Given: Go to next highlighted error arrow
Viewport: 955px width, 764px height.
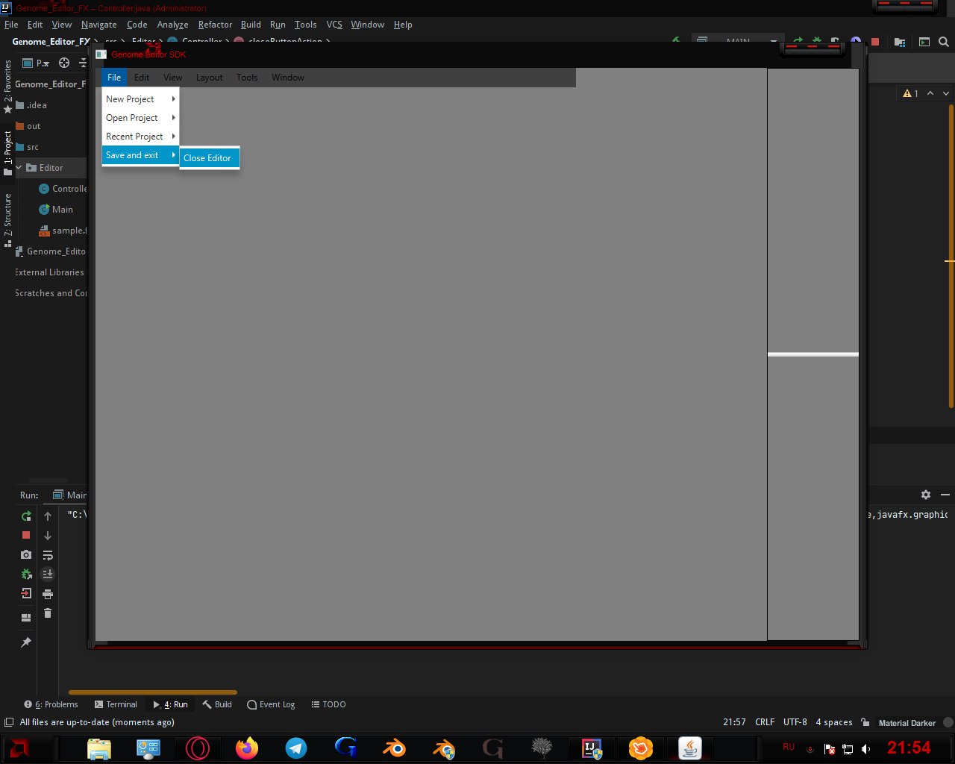Looking at the screenshot, I should pos(946,93).
